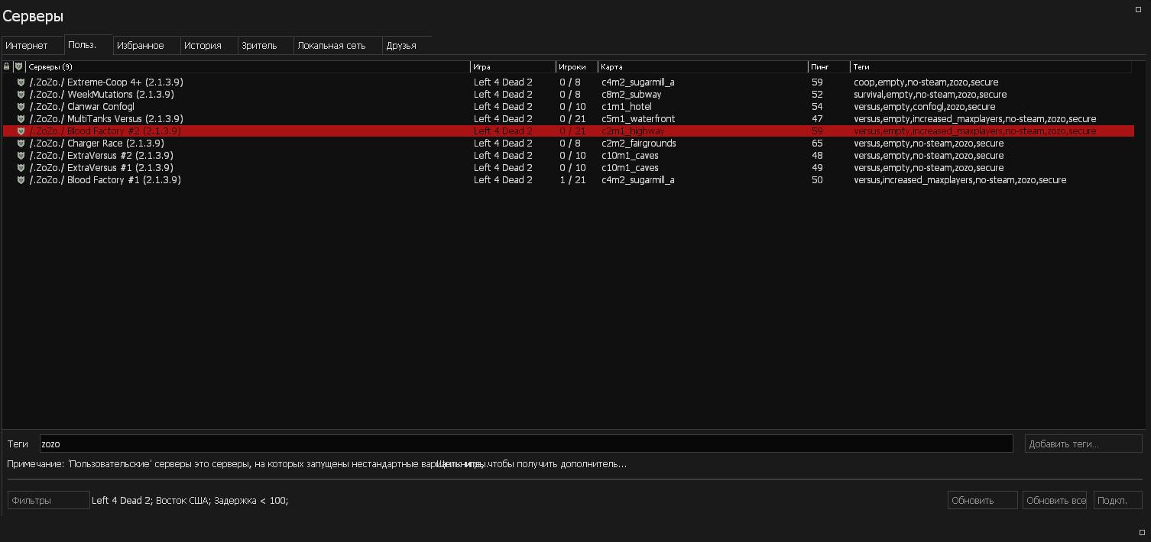Click the Подкл. connect button
The width and height of the screenshot is (1151, 542).
tap(1117, 500)
